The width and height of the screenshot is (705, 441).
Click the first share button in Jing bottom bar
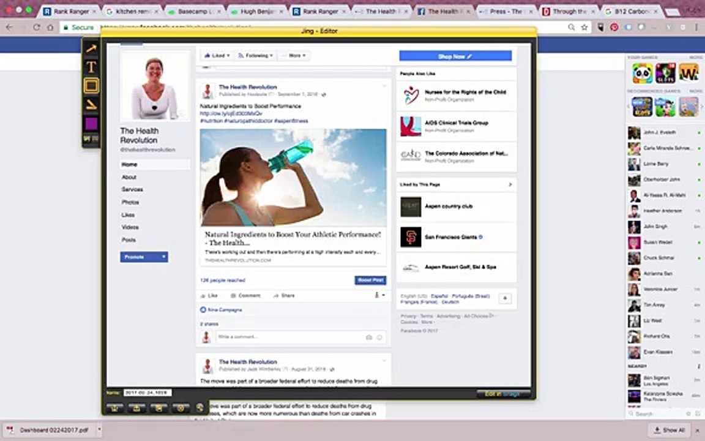(114, 408)
